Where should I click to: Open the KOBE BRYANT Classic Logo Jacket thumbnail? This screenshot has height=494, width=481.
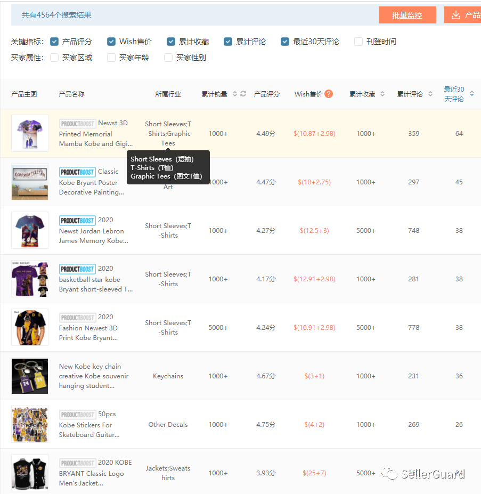pos(30,473)
